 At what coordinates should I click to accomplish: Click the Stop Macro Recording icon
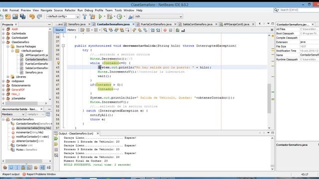click(170, 30)
